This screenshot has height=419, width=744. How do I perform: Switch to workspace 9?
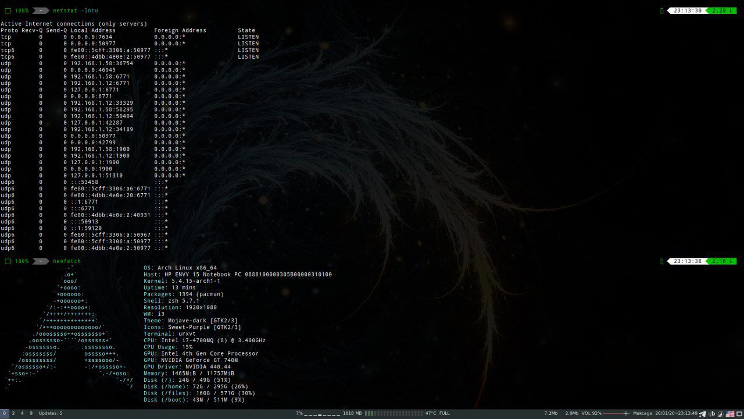[31, 413]
